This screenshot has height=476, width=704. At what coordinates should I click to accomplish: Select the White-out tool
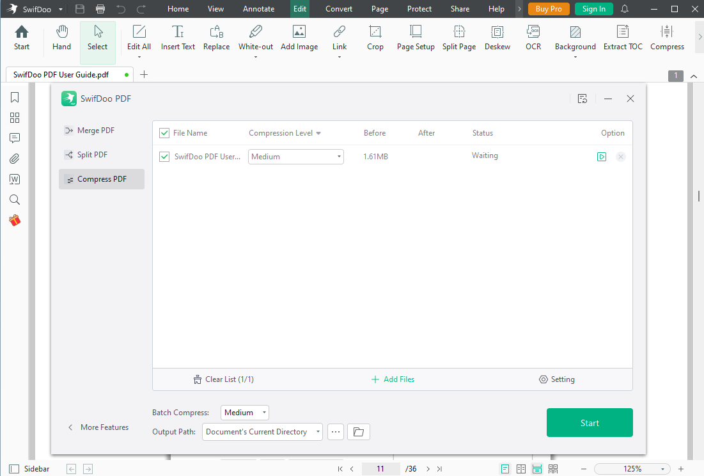click(256, 38)
